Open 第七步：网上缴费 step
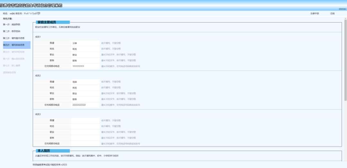Viewport: 347px width, 168px height. (x=12, y=66)
